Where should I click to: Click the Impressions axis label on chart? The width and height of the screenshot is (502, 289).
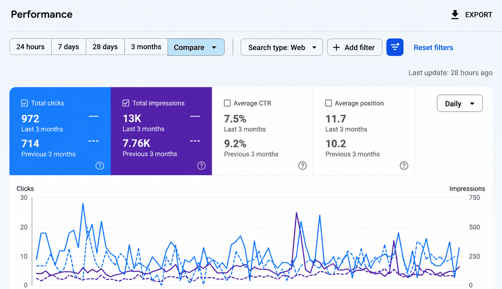(467, 189)
